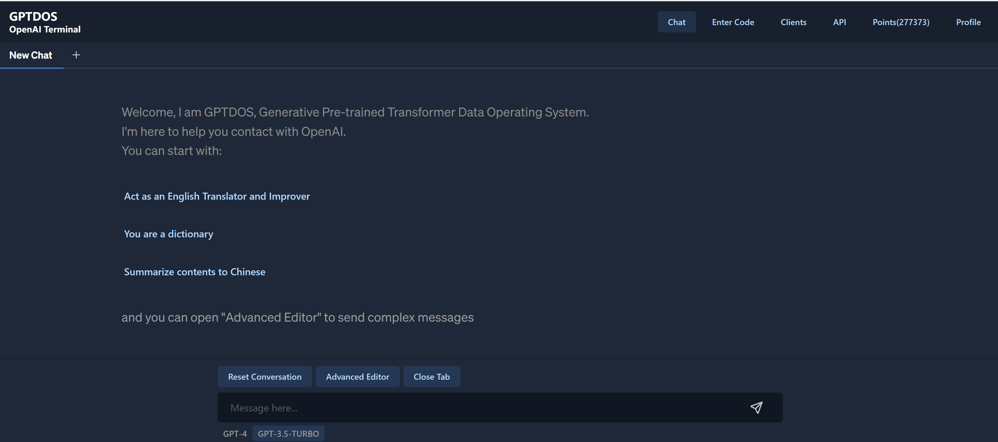Open the Chat nav item

676,22
